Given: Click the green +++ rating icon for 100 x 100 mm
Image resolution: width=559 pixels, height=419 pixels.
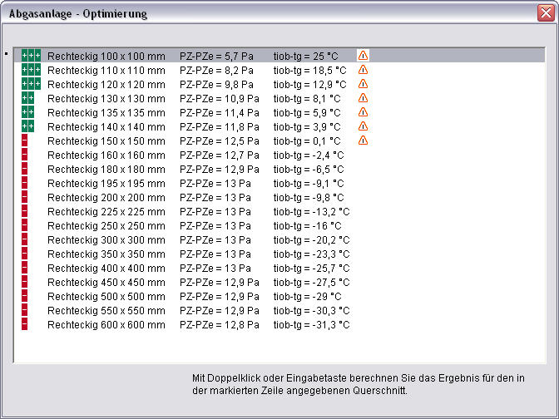Looking at the screenshot, I should click(x=31, y=56).
